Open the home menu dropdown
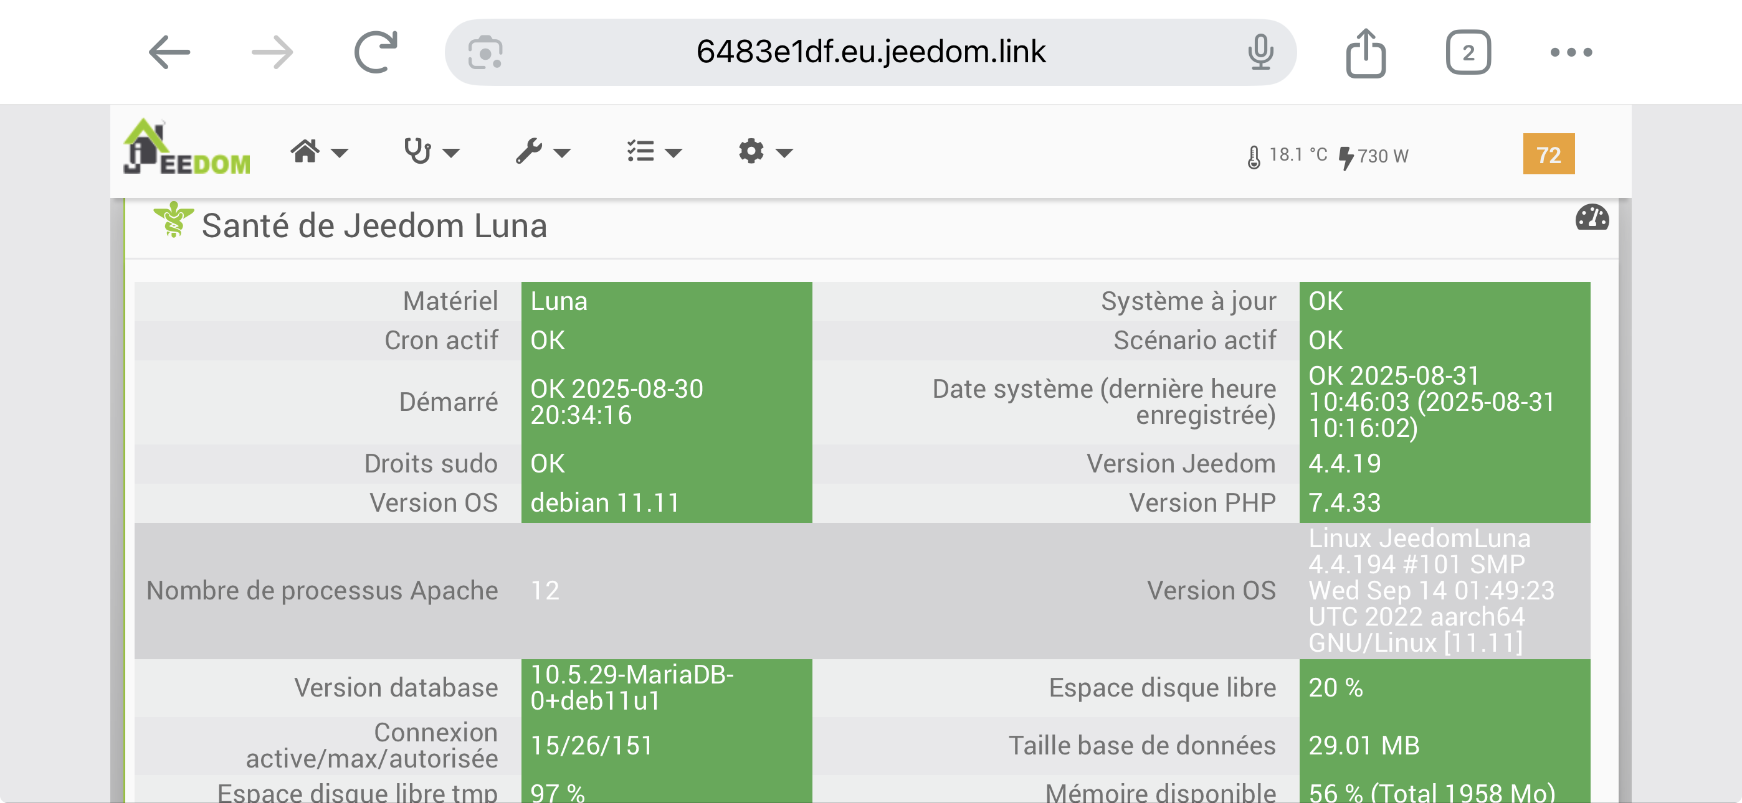1742x803 pixels. coord(318,151)
